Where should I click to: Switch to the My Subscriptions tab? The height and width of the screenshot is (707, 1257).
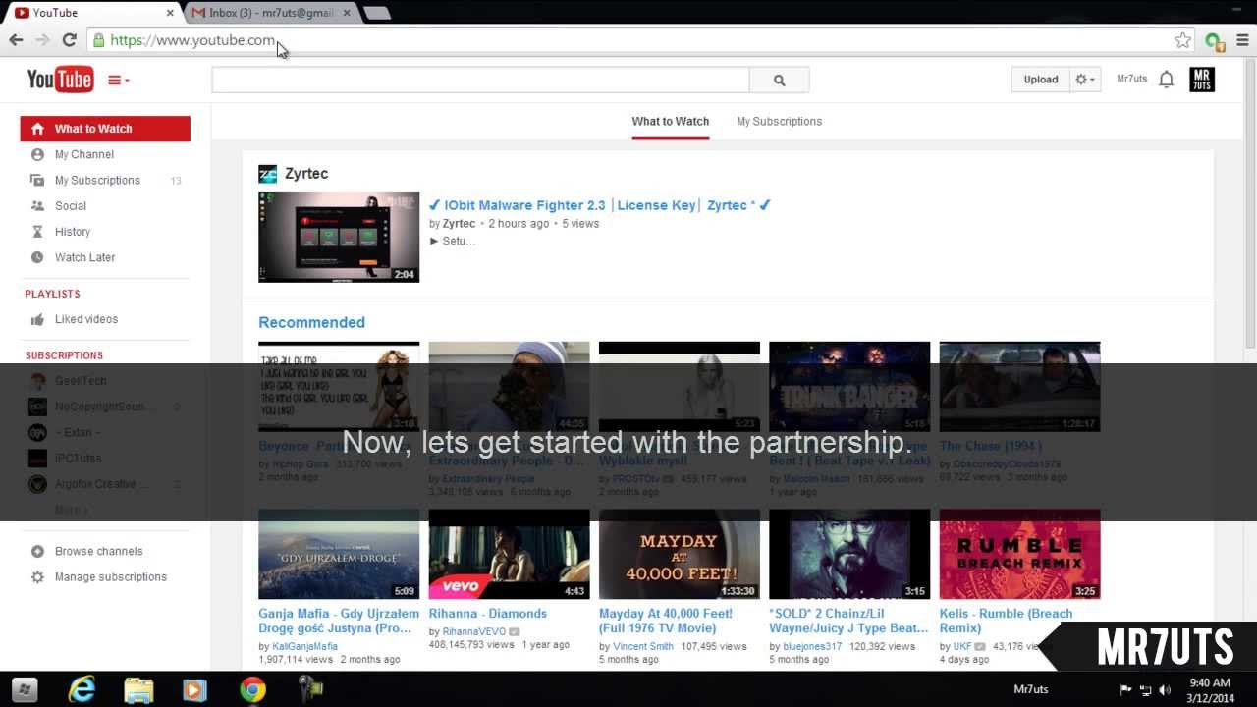(780, 122)
